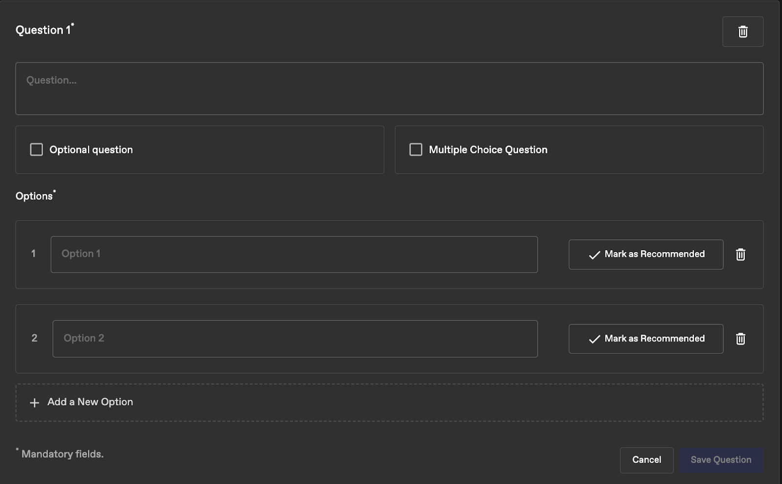Remove Option 2 with its trash icon

[740, 339]
